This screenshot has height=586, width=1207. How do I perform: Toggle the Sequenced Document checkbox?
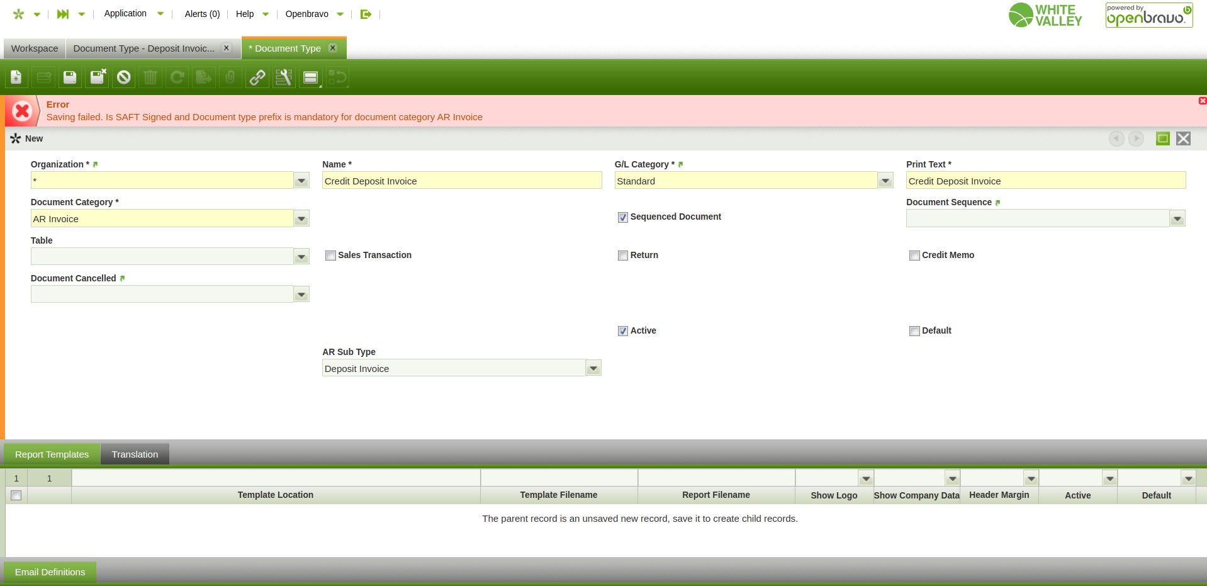coord(623,217)
